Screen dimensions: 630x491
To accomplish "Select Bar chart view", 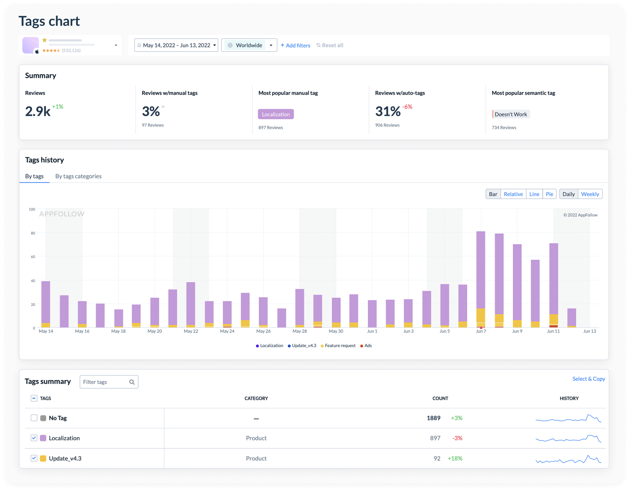I will click(493, 194).
